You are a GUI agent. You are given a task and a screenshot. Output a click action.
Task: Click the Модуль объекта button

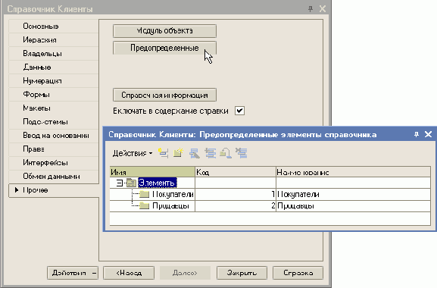(x=164, y=30)
